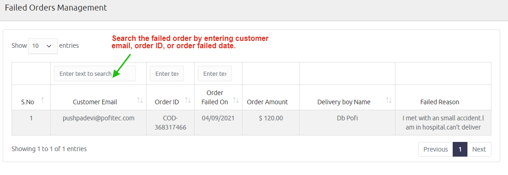Focus the Order ID search field
508x175 pixels.
click(167, 73)
